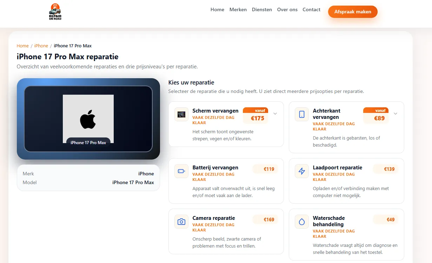The height and width of the screenshot is (263, 432).
Task: Click the battery icon beside Batterij vervangen
Action: [181, 171]
